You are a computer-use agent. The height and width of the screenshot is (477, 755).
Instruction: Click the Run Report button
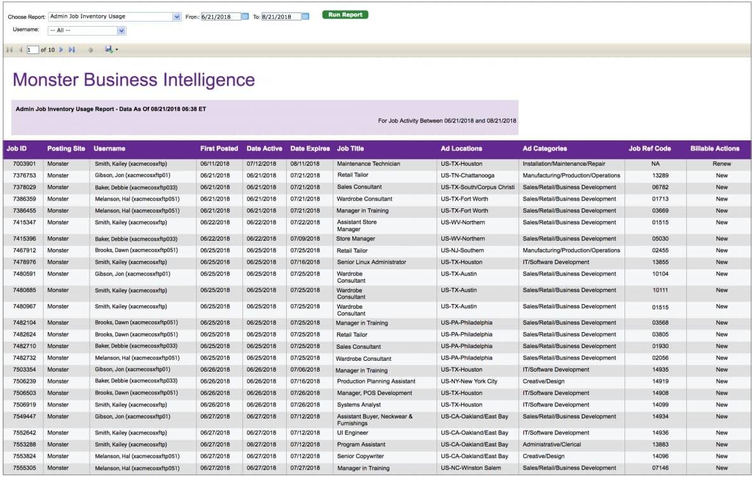(345, 15)
